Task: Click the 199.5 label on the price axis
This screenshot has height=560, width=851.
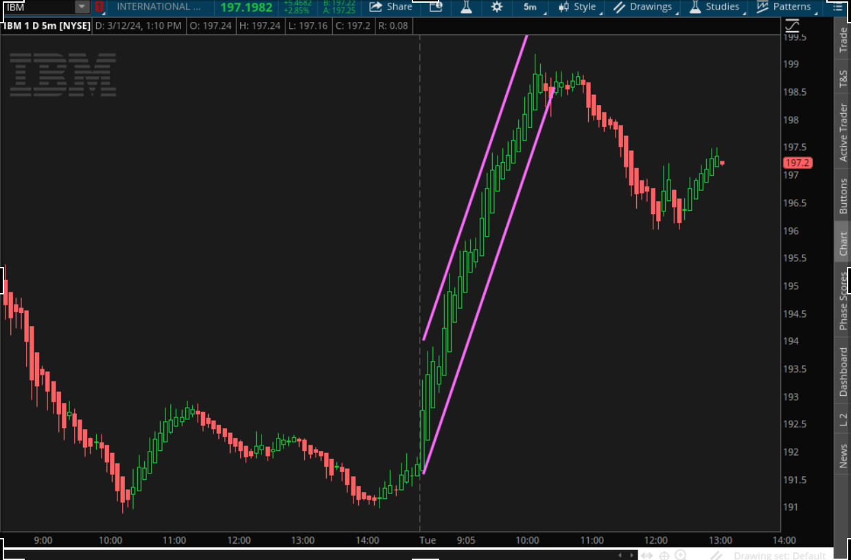Action: coord(795,37)
